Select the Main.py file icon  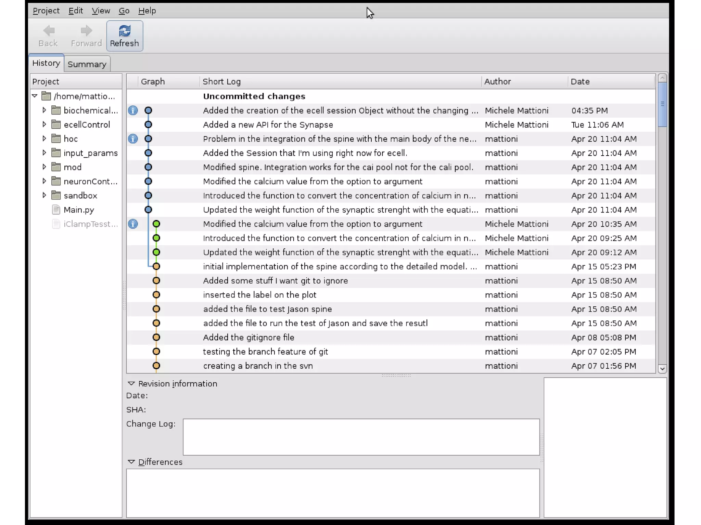click(56, 210)
